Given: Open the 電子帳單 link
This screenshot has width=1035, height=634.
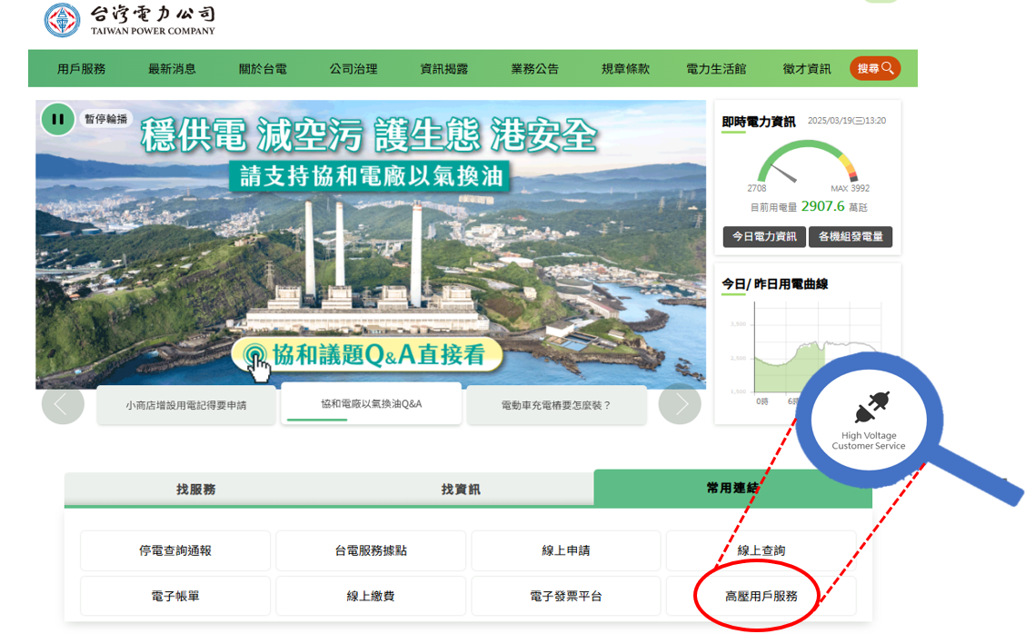Looking at the screenshot, I should [x=175, y=597].
